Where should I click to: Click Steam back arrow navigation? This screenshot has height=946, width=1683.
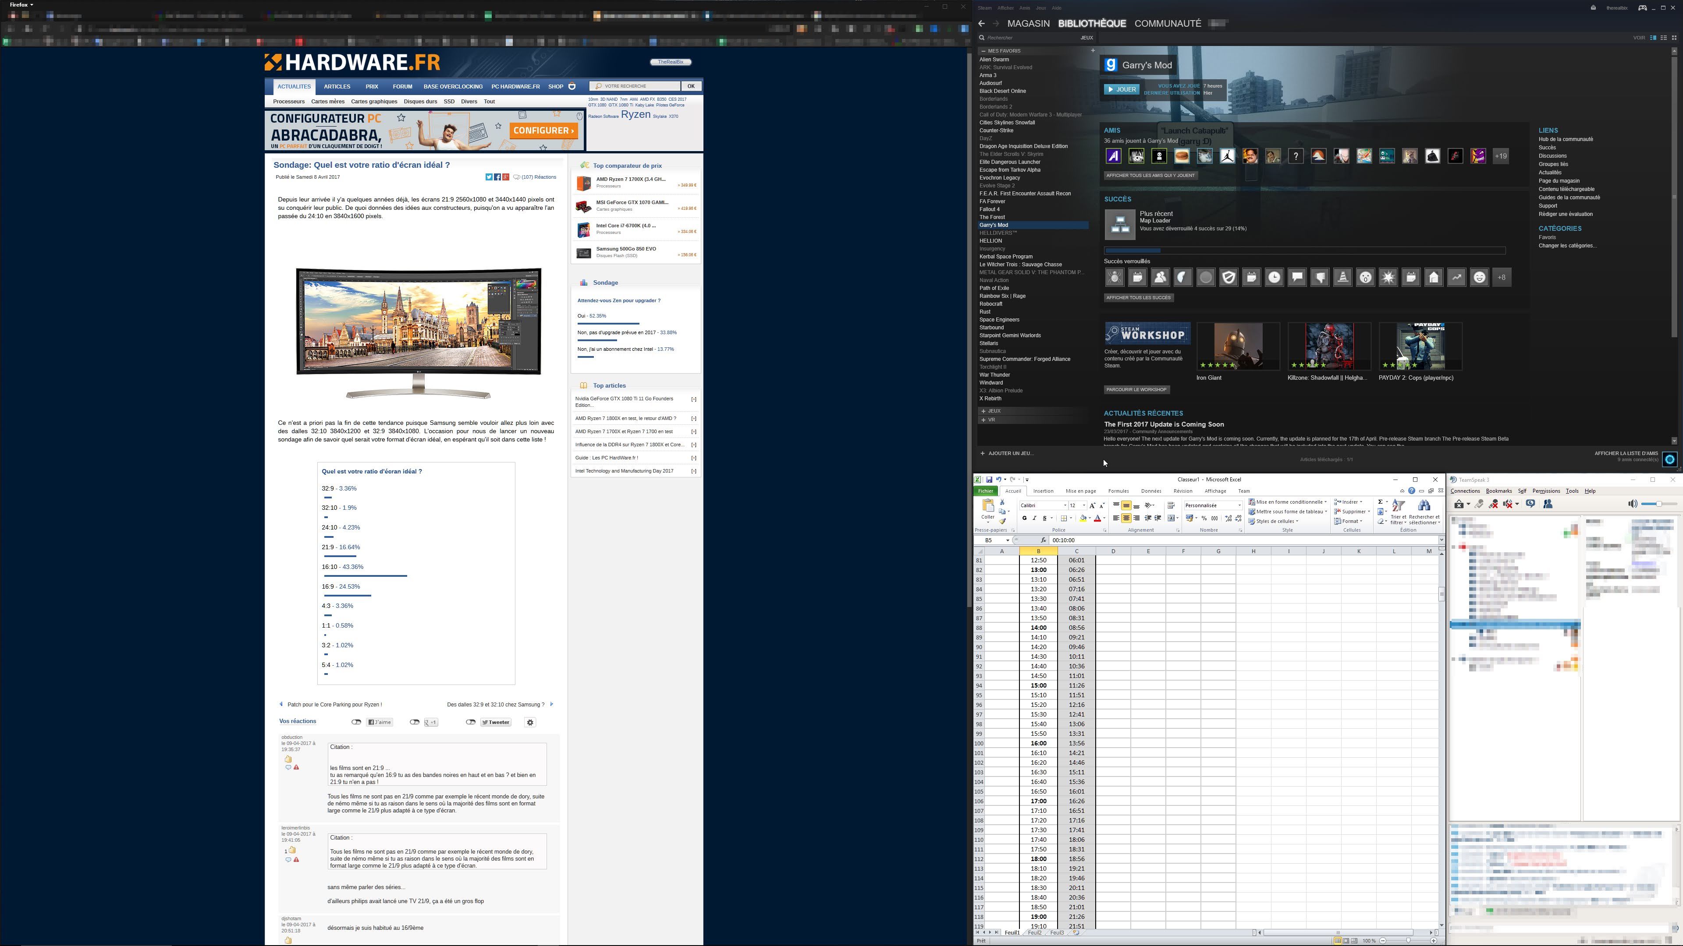point(981,24)
